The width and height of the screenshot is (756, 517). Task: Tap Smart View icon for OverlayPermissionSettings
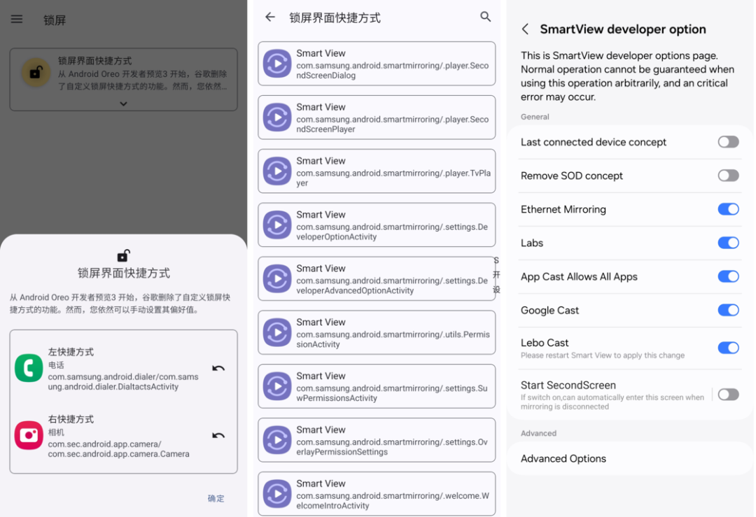point(277,440)
